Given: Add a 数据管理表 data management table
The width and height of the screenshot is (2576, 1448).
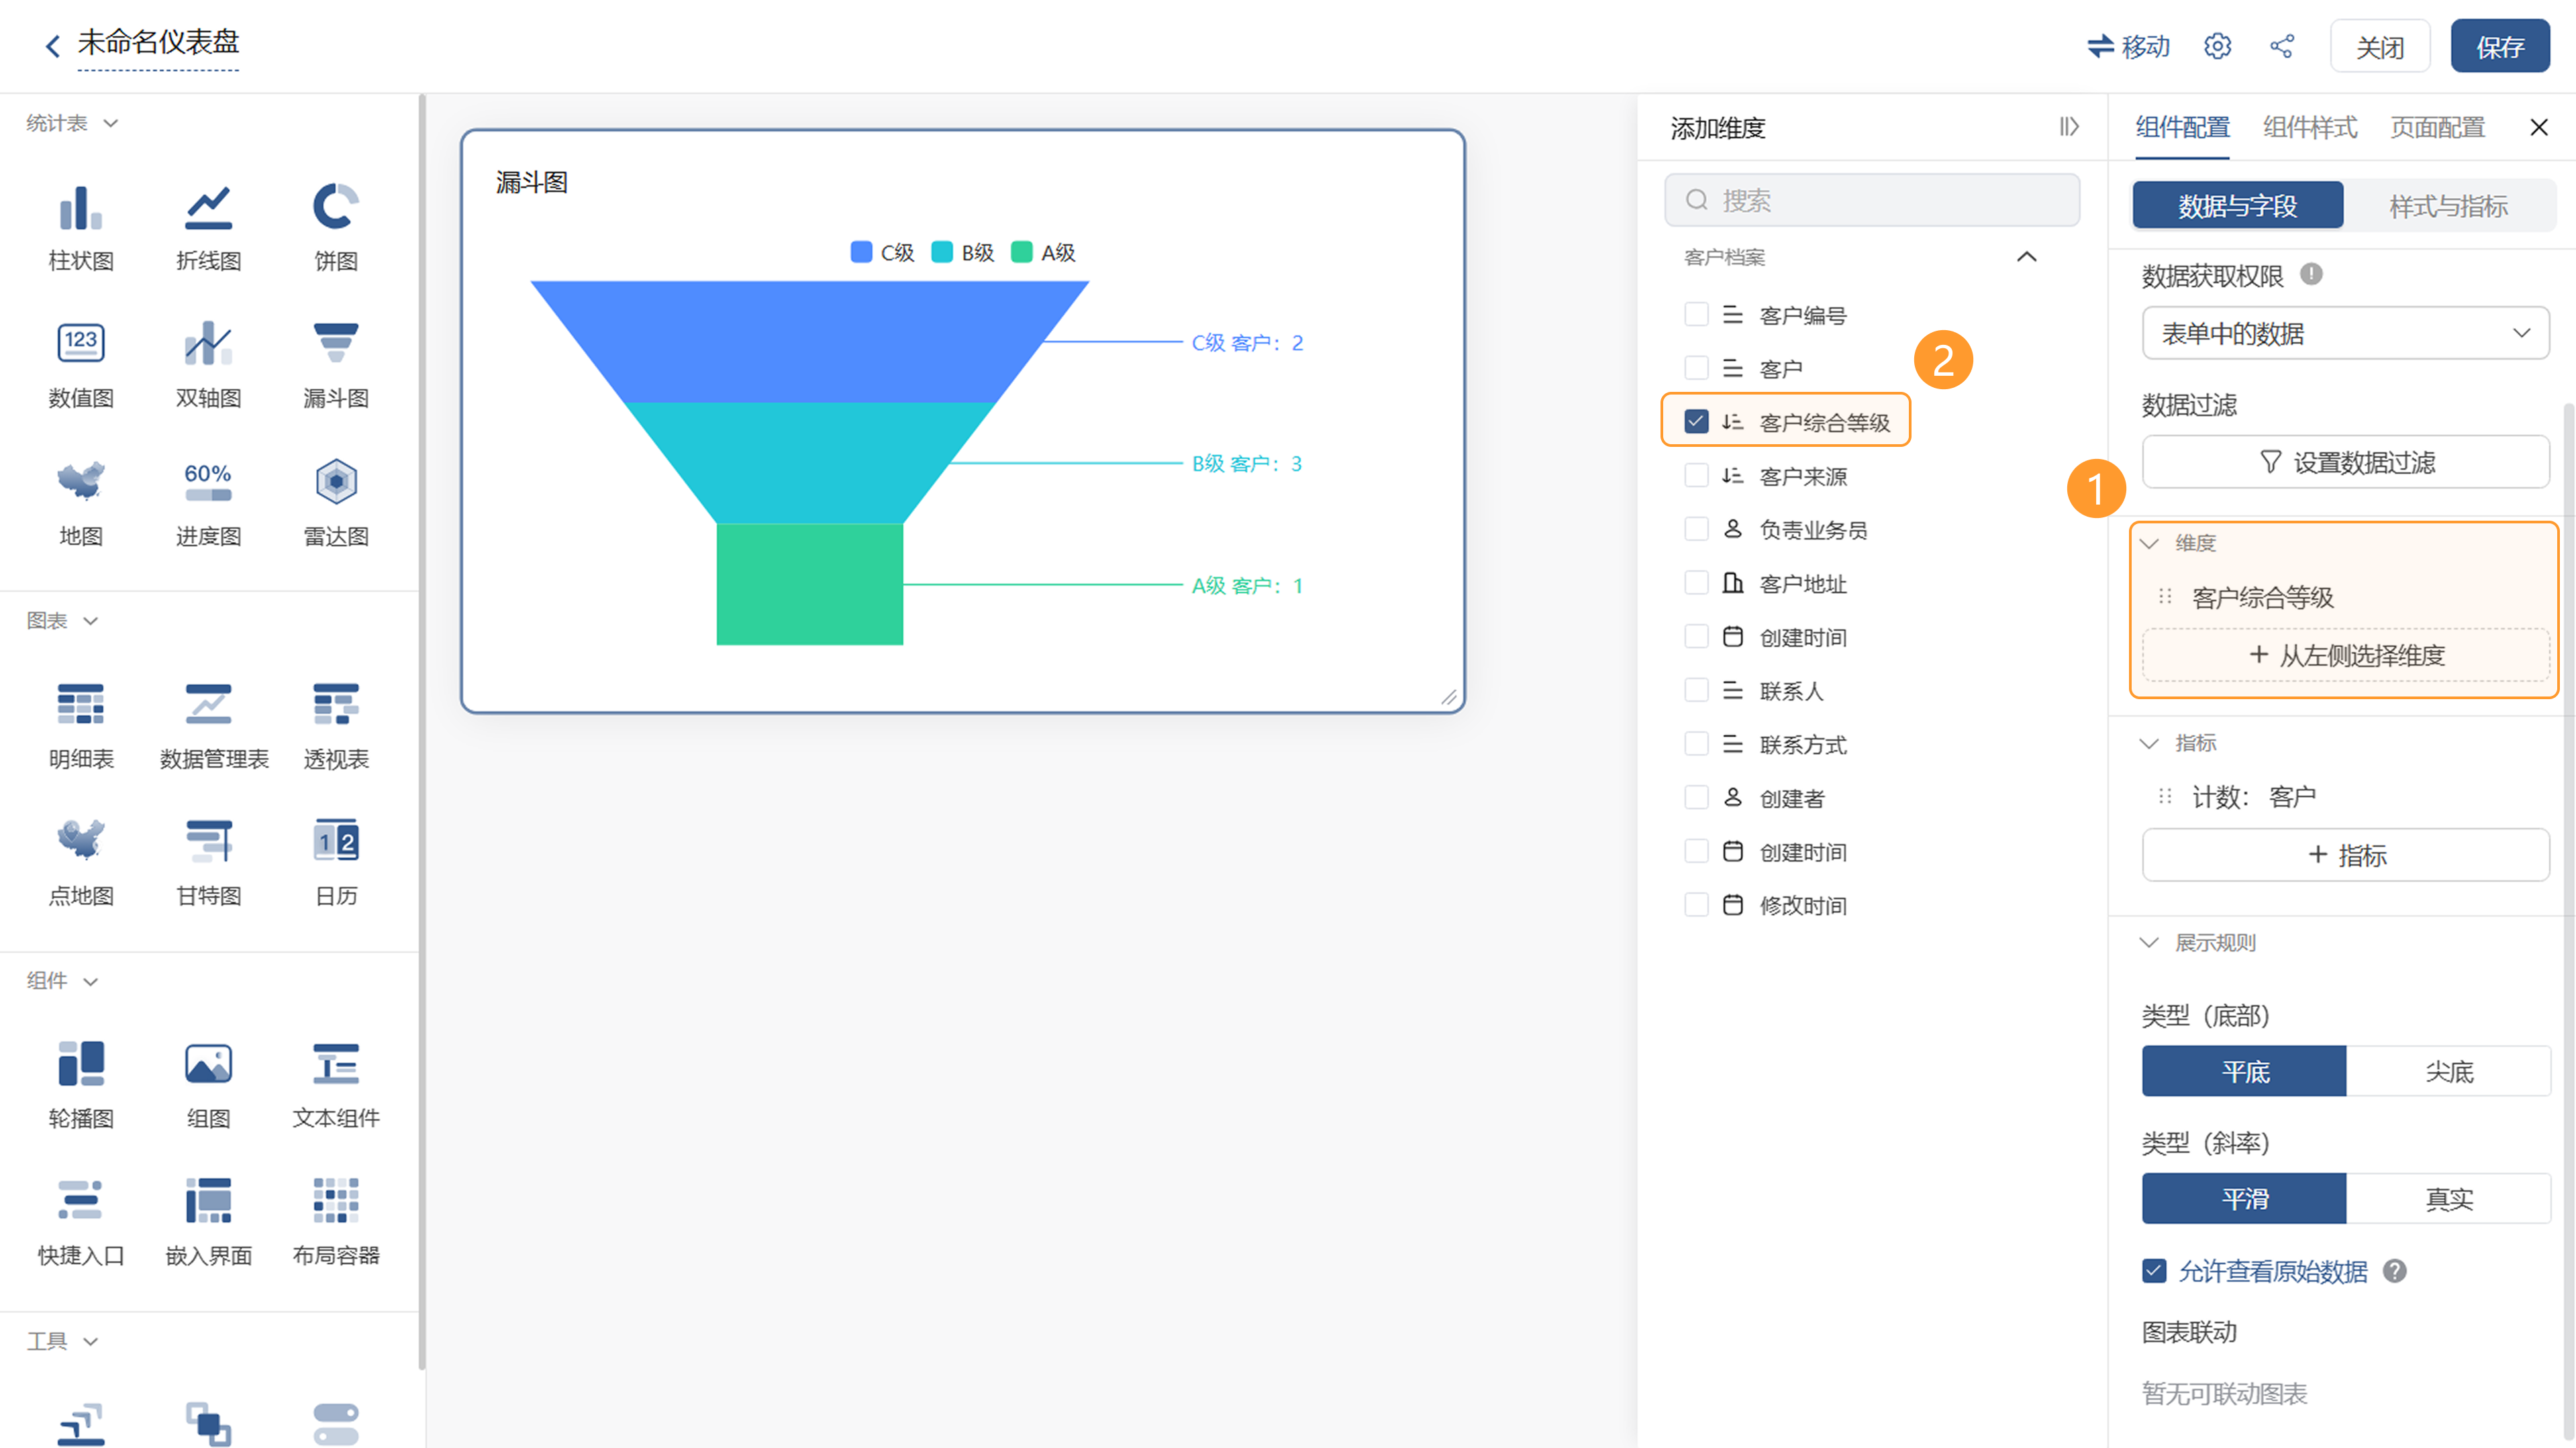Looking at the screenshot, I should point(213,726).
